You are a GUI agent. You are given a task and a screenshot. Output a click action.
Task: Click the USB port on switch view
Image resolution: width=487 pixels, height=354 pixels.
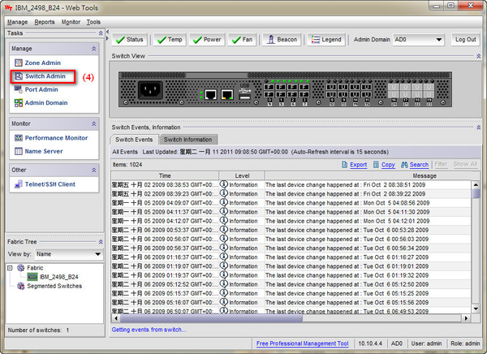click(245, 97)
